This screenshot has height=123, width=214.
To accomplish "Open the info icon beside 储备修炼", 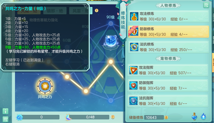I will 166,117.
